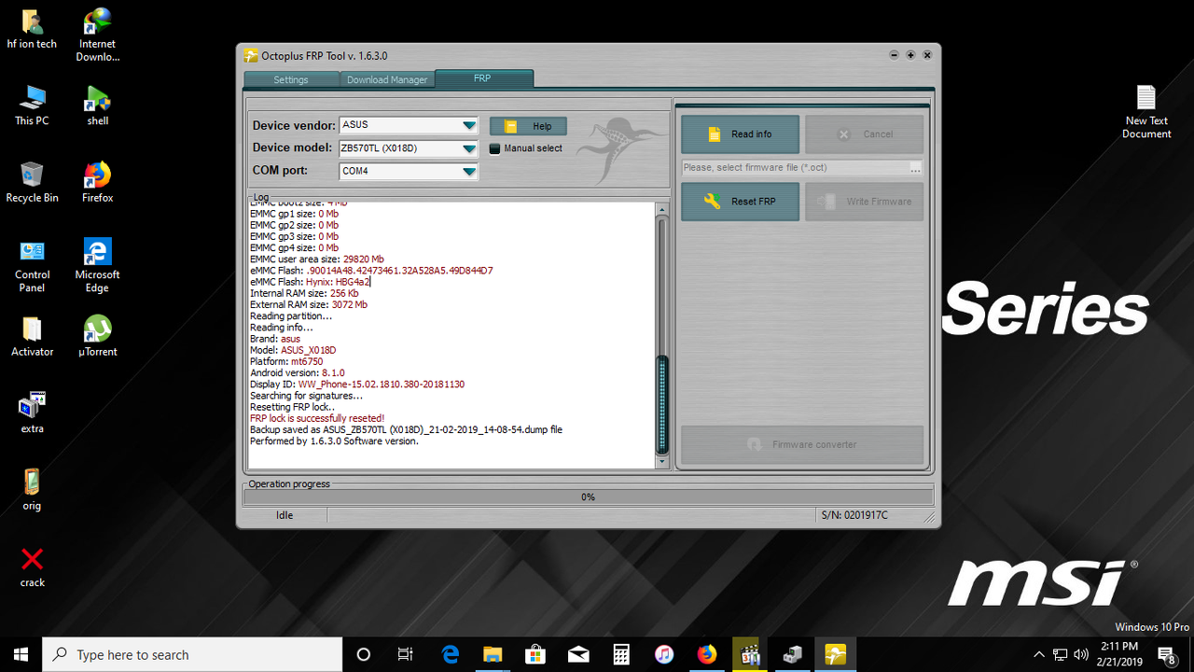Switch to Octoplus FRP Tool taskbar icon
Image resolution: width=1194 pixels, height=672 pixels.
pos(836,654)
